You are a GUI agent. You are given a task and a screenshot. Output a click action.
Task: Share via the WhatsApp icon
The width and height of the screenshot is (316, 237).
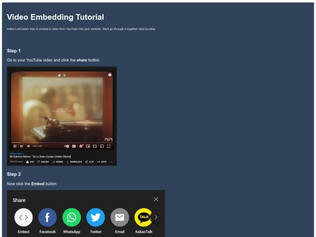[x=71, y=217]
